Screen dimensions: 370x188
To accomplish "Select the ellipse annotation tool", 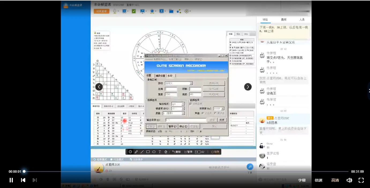I will click(x=154, y=152).
